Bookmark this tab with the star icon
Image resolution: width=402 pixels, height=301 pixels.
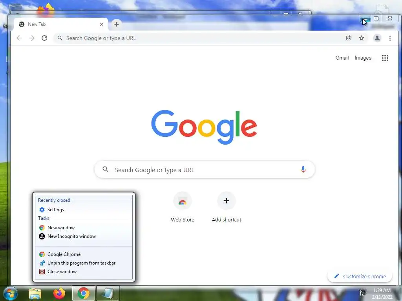click(x=362, y=38)
